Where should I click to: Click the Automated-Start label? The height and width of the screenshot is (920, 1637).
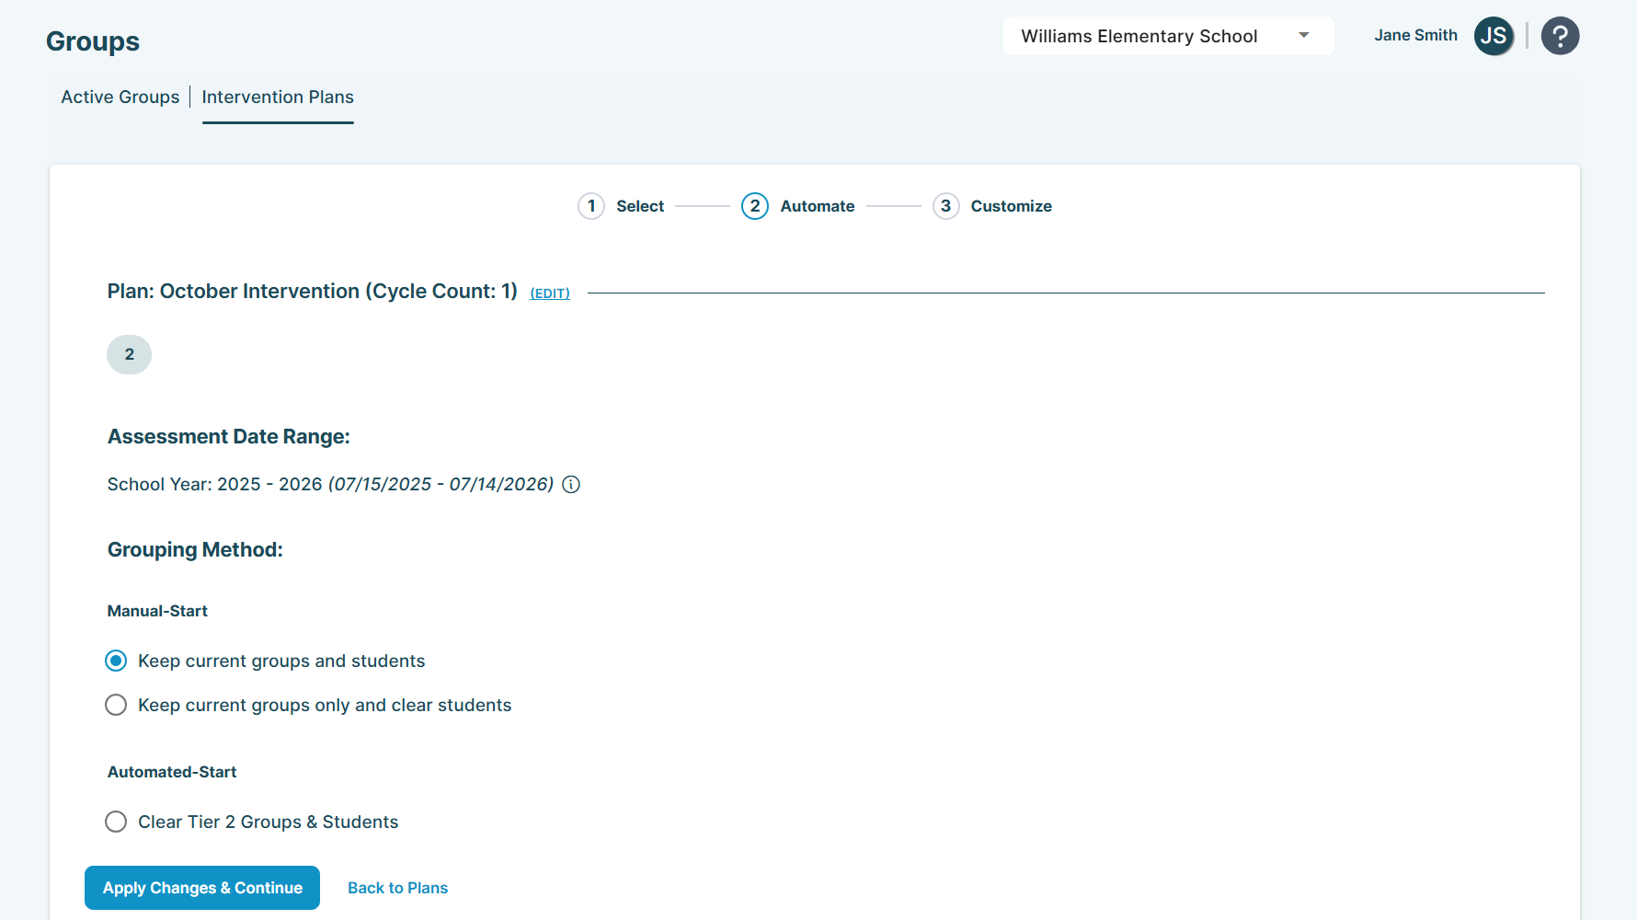pos(172,772)
